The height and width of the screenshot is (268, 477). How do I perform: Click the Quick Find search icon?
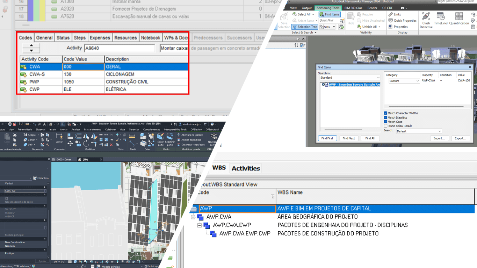[342, 21]
